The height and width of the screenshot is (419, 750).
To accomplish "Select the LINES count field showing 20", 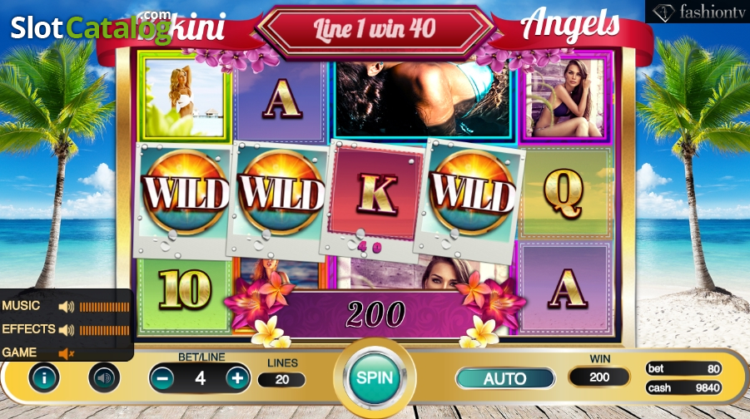I will point(281,380).
